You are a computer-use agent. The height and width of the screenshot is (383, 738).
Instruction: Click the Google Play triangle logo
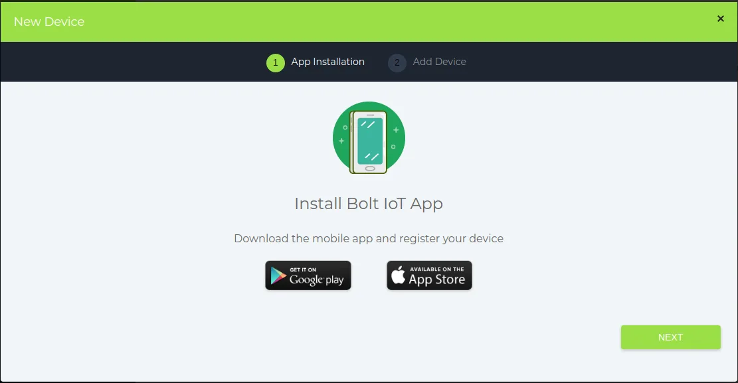pyautogui.click(x=278, y=275)
